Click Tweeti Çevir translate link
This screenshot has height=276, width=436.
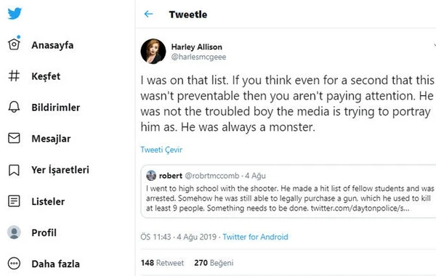pyautogui.click(x=161, y=150)
